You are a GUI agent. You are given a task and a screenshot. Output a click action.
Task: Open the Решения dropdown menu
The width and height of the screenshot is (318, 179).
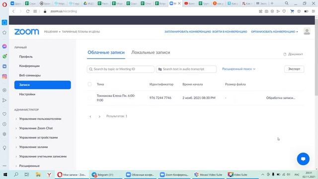pos(52,32)
